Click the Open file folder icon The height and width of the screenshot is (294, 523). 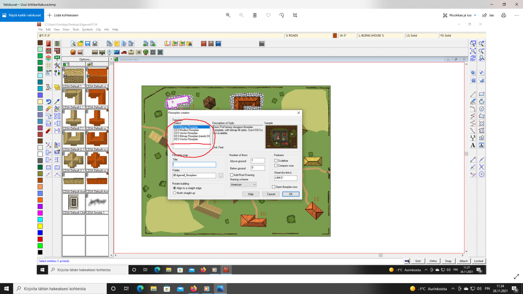80,44
